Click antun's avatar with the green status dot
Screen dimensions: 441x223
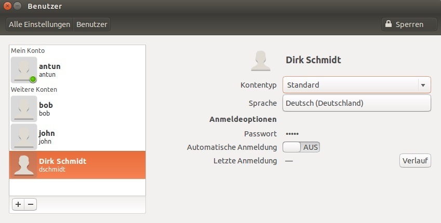(x=24, y=70)
